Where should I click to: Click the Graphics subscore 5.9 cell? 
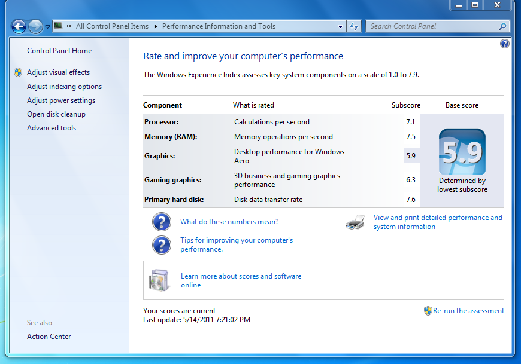[x=411, y=156]
